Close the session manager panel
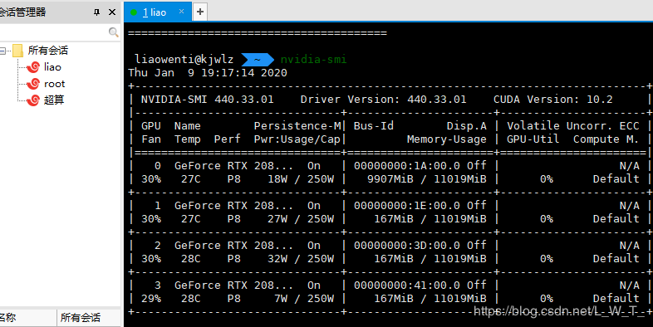Viewport: 653px width, 327px height. click(112, 12)
